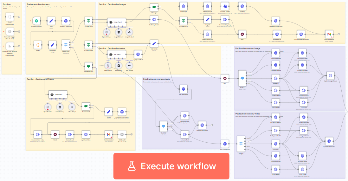The height and width of the screenshot is (181, 348).
Task: Click the GetUserPublication HTTP request node
Action: pyautogui.click(x=65, y=21)
